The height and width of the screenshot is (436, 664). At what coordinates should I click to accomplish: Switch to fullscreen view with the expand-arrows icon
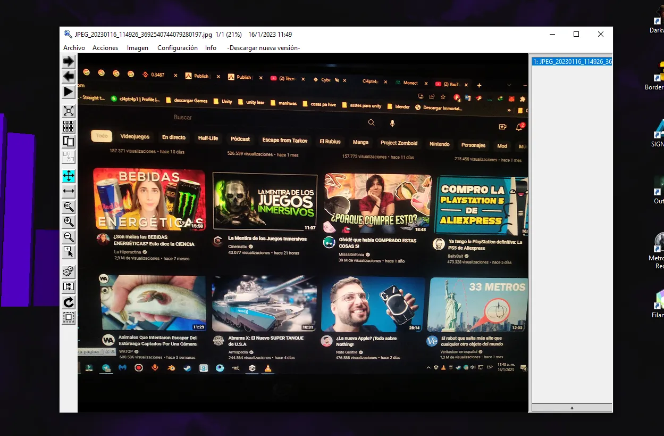click(69, 111)
